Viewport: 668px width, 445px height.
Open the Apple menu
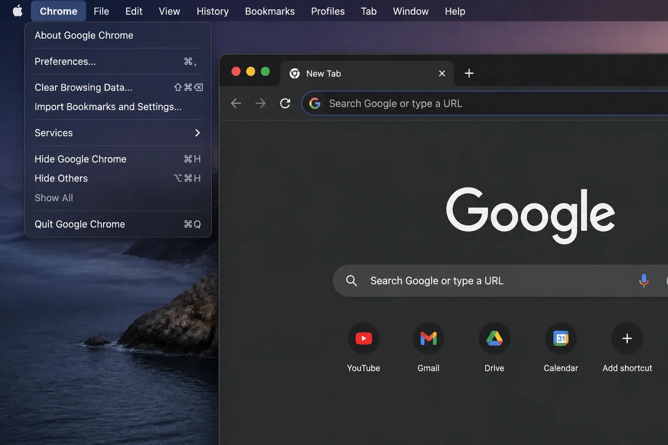click(x=17, y=11)
